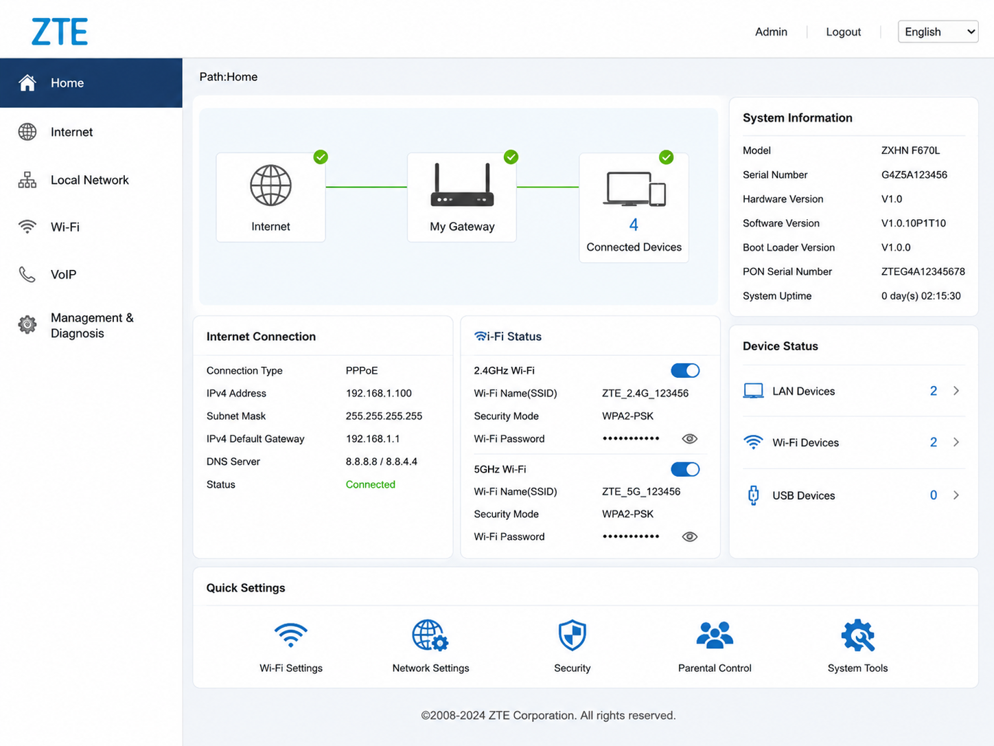Screen dimensions: 994x746
Task: Click the green check mark on Internet card
Action: pos(321,157)
